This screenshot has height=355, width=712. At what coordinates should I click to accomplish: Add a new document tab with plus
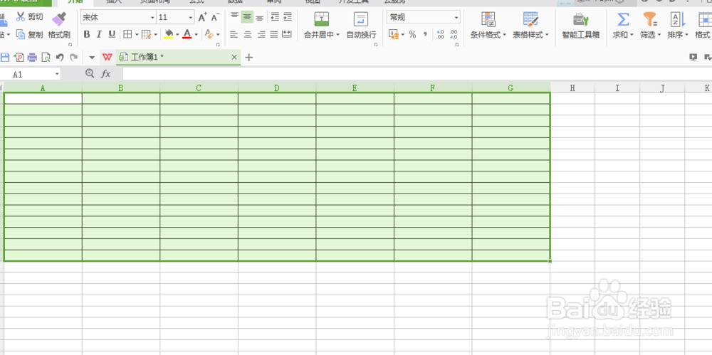248,57
